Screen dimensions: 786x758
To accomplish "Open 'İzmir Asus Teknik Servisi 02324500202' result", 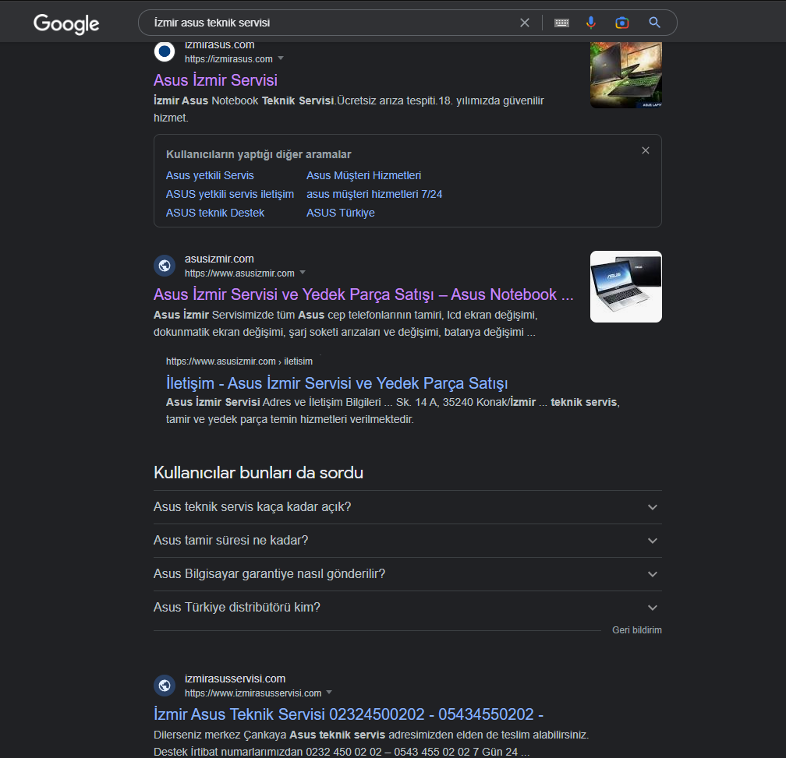I will click(349, 714).
